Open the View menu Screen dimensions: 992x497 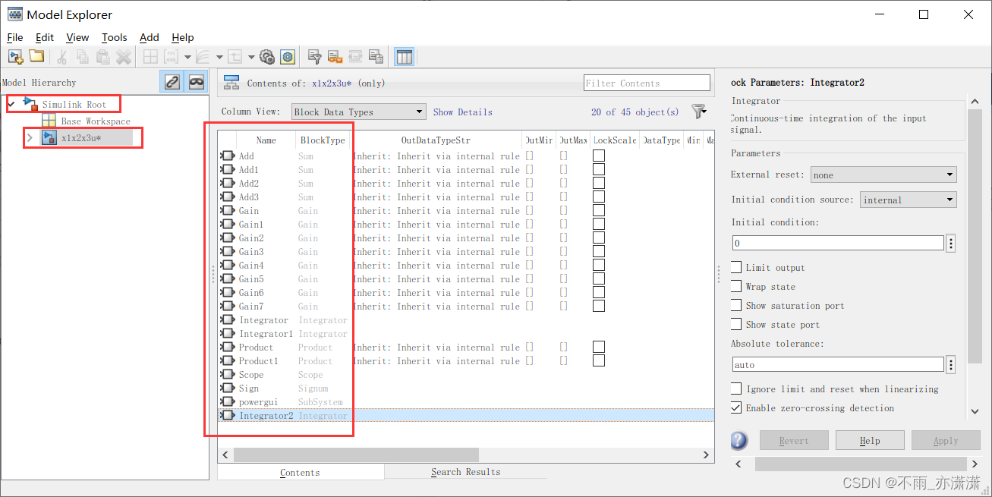coord(77,37)
